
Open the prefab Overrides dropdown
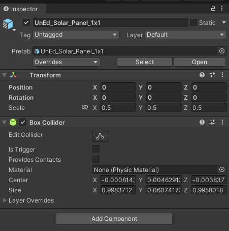[67, 62]
